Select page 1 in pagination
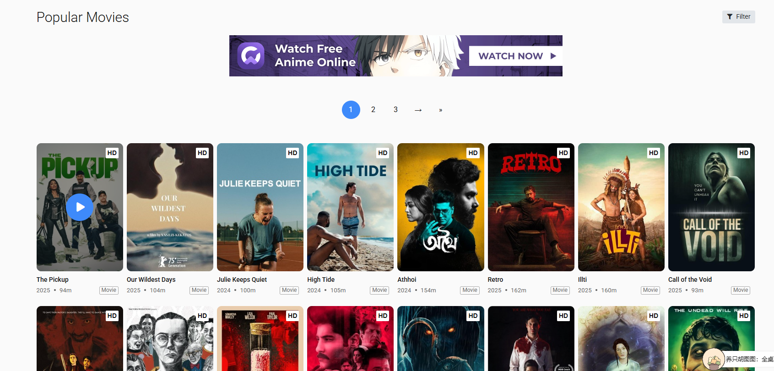Image resolution: width=774 pixels, height=371 pixels. pyautogui.click(x=351, y=110)
